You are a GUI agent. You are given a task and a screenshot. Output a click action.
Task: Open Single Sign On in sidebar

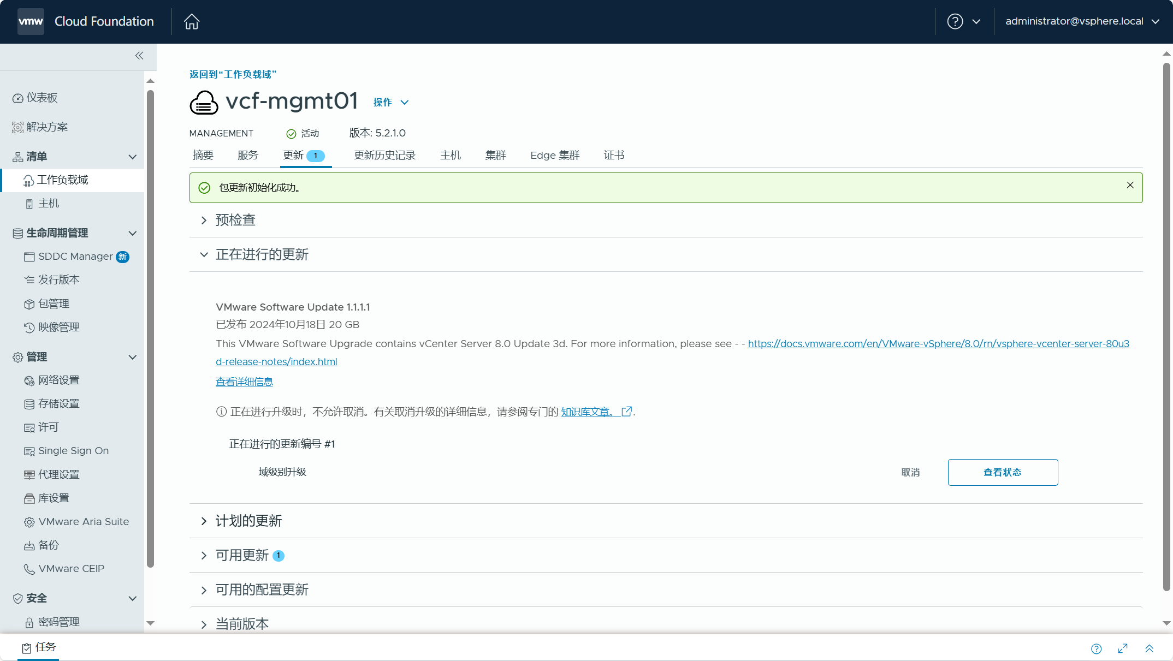point(67,451)
